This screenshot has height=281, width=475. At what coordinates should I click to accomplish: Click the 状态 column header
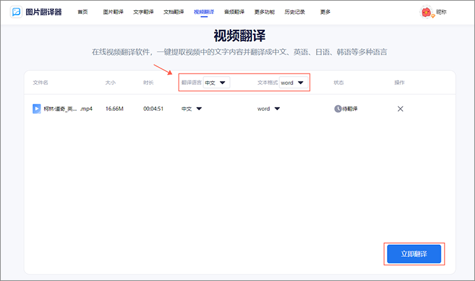click(x=339, y=82)
